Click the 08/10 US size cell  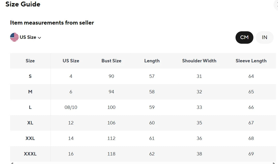(x=71, y=107)
